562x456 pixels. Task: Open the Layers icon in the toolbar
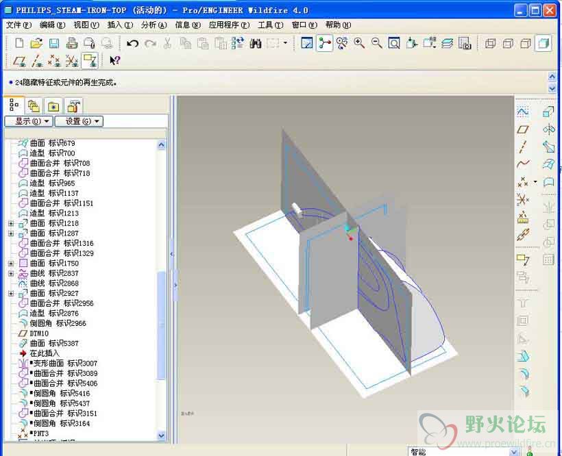447,43
